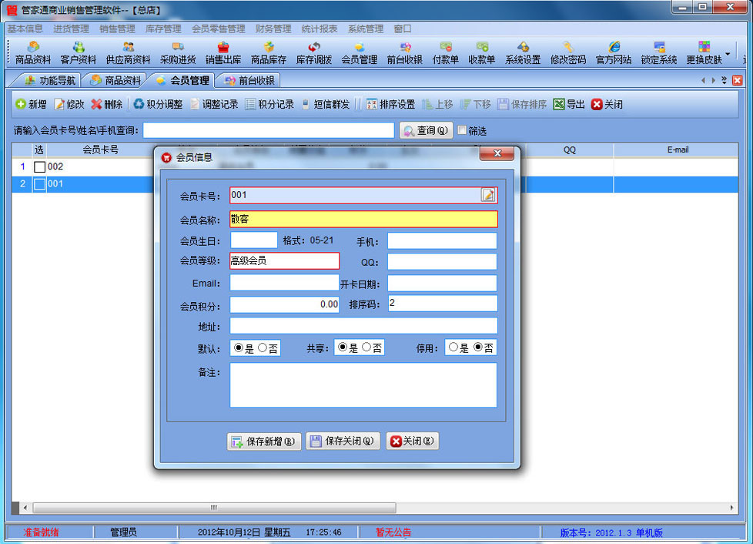
Task: Click 锁定系统 toolbar icon
Action: tap(659, 53)
